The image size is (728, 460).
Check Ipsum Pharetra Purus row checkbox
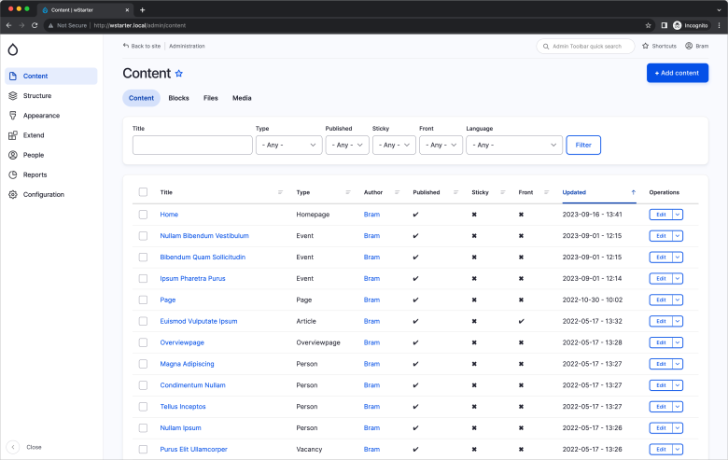click(x=143, y=278)
